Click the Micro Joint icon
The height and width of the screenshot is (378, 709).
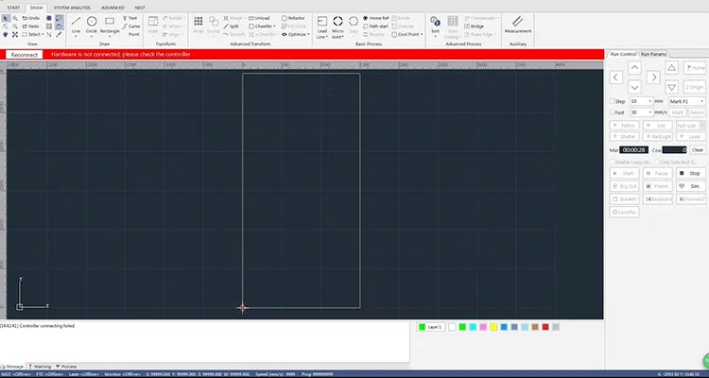click(x=337, y=21)
